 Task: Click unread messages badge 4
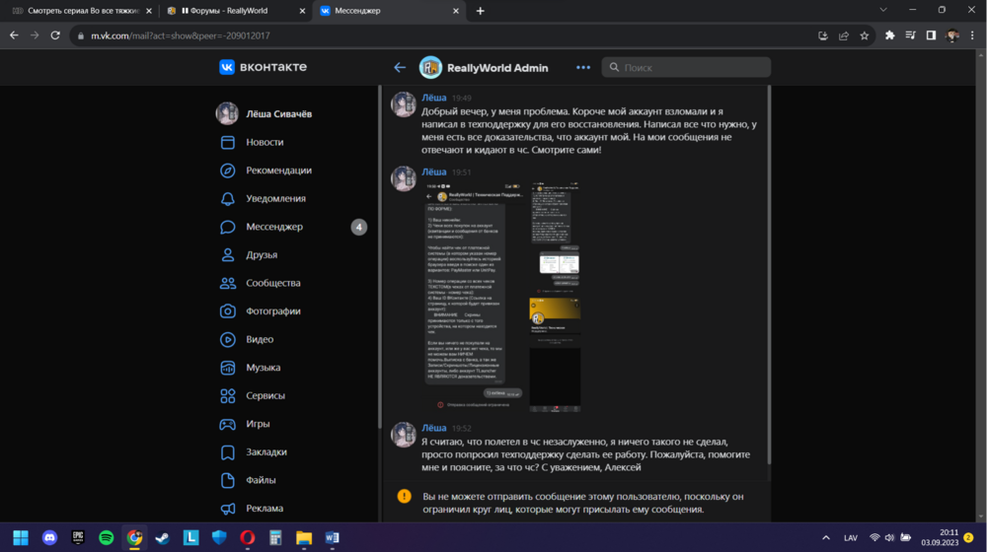[359, 227]
